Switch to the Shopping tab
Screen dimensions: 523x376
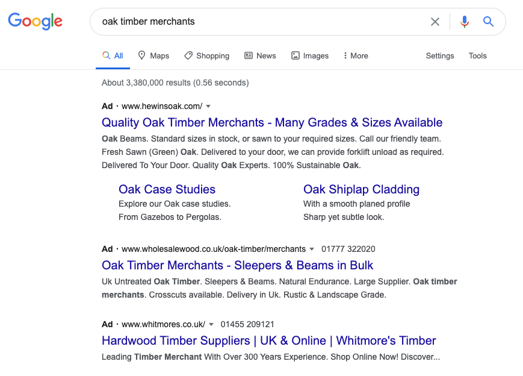pyautogui.click(x=207, y=56)
